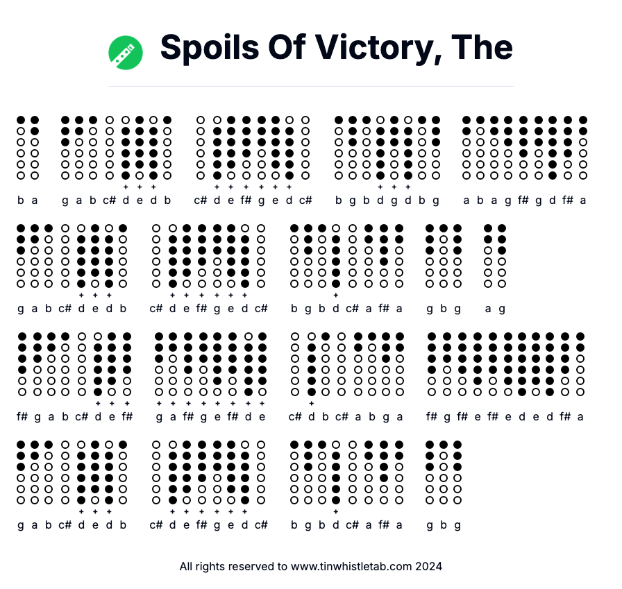Viewport: 622px width, 589px height.
Task: Select the last fingering diagram in the second row
Action: coord(502,256)
